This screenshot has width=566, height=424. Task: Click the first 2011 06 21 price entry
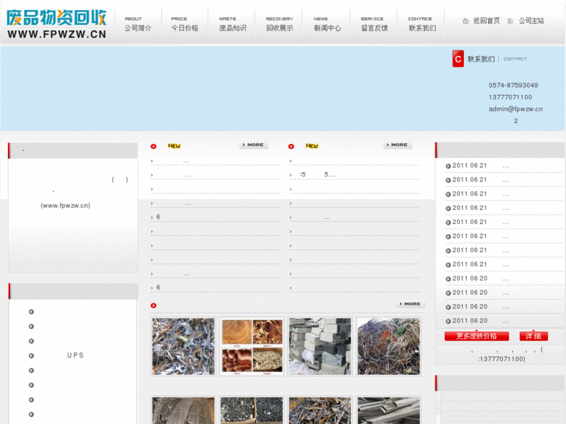(x=481, y=166)
